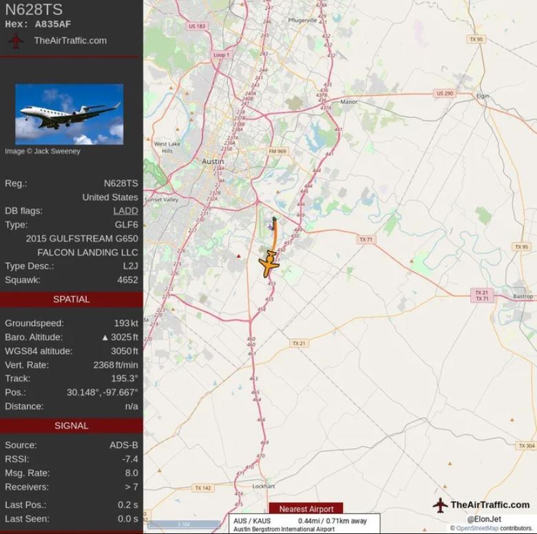
Task: Click the black plane logo near map watermark
Action: point(440,505)
